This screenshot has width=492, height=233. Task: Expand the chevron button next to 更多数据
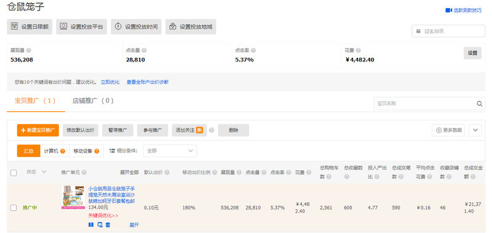(x=475, y=130)
